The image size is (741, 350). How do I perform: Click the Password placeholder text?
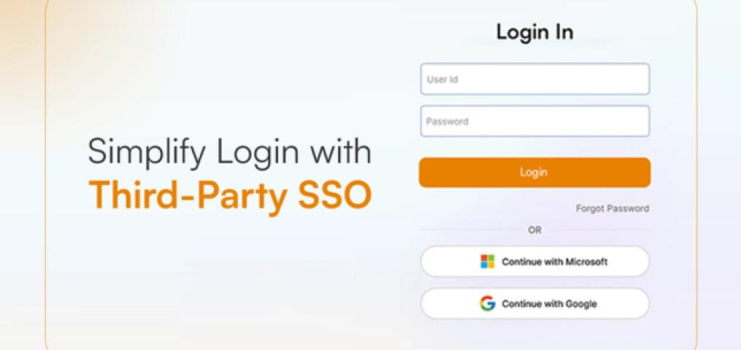click(x=447, y=121)
